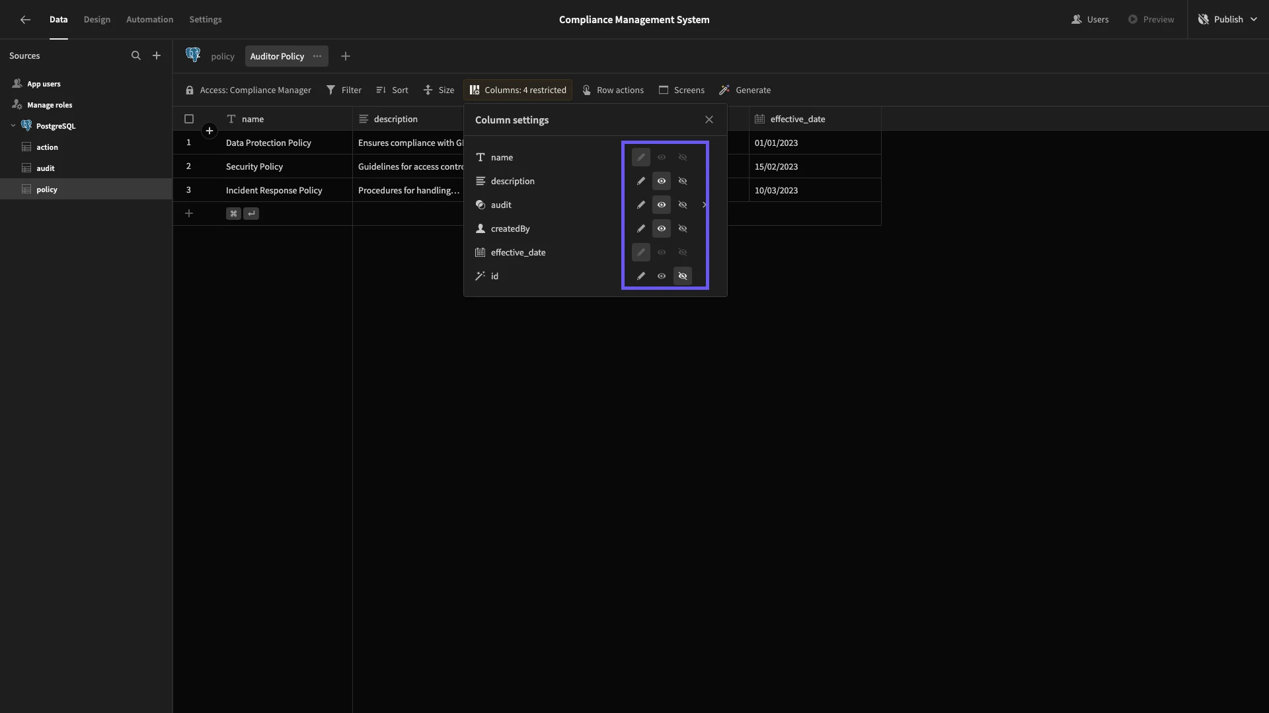Click the effective_date column header

tap(815, 119)
